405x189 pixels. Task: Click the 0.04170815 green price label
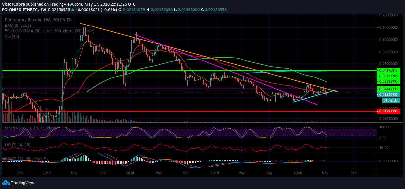tap(389, 70)
